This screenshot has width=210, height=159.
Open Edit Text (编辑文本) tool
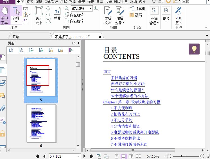pyautogui.click(x=108, y=15)
